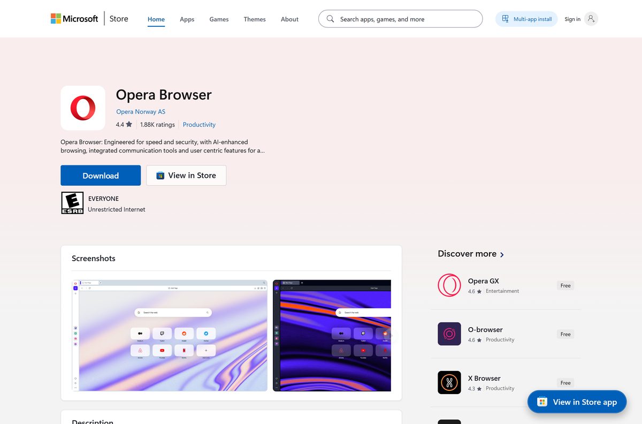Go to the Themes tab

pos(255,19)
